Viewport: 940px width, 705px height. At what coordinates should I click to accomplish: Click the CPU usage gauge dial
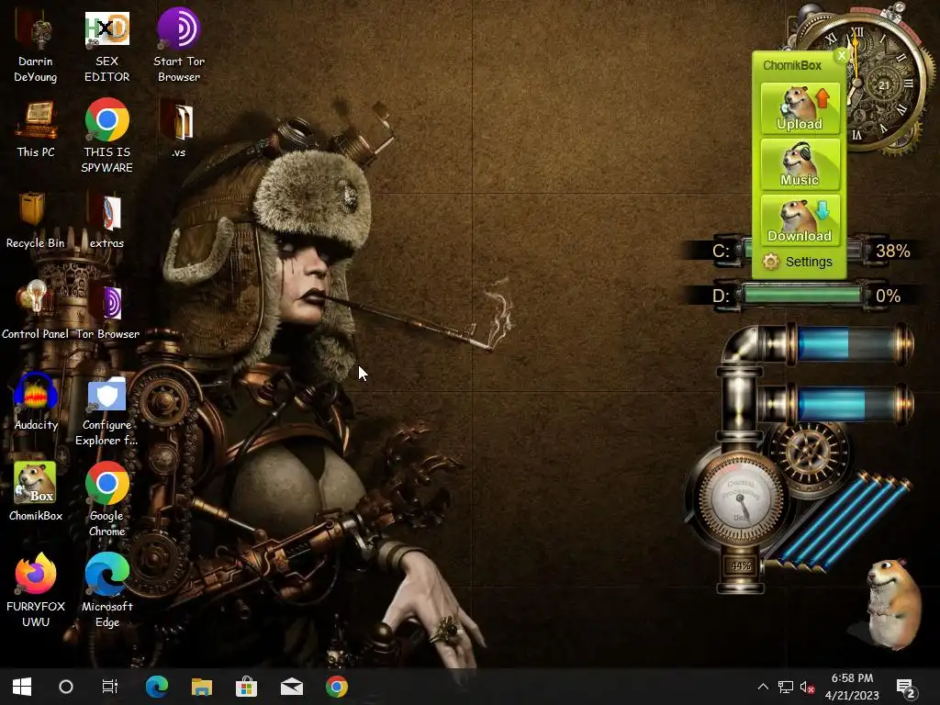point(741,498)
